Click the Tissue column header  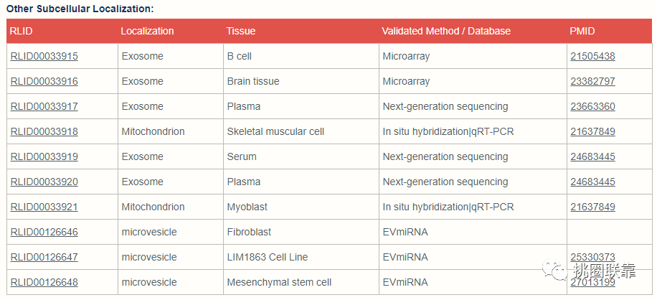click(240, 31)
